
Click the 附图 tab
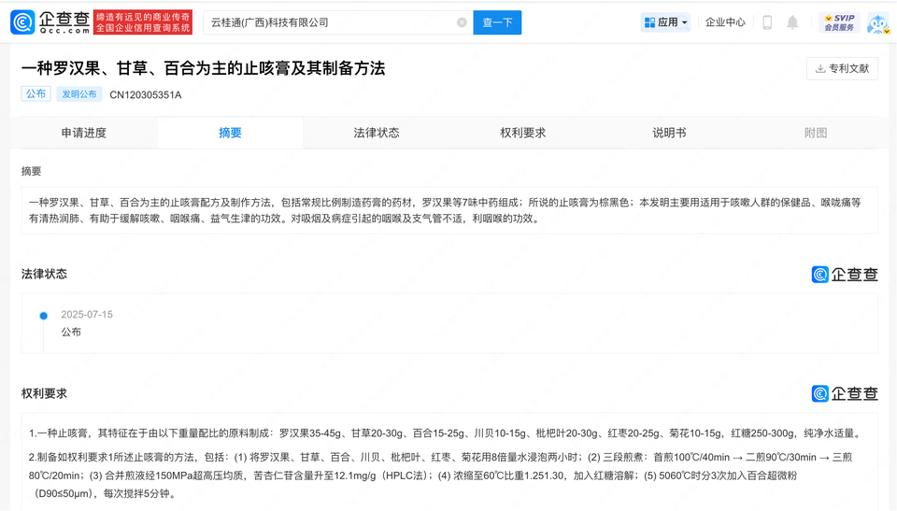[816, 133]
